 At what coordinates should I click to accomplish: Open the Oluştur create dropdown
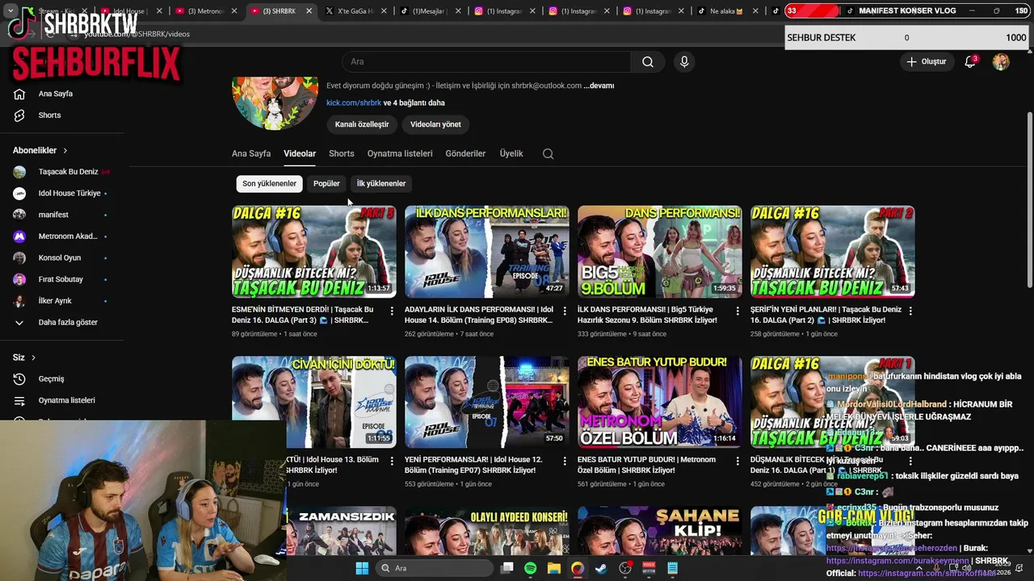926,62
